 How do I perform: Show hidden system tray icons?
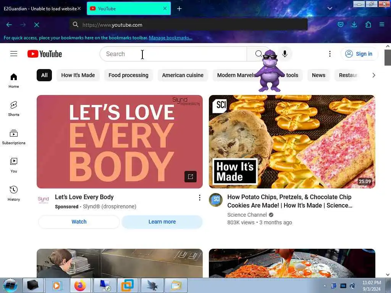(x=325, y=286)
